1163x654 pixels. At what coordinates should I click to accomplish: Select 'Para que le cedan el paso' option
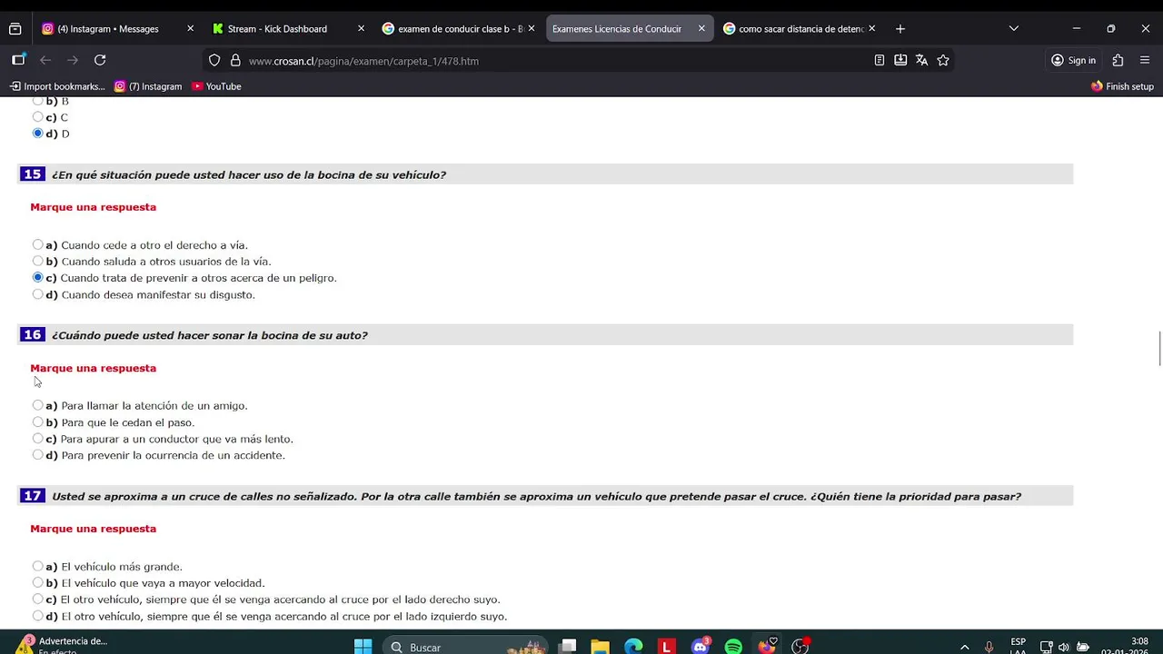37,422
